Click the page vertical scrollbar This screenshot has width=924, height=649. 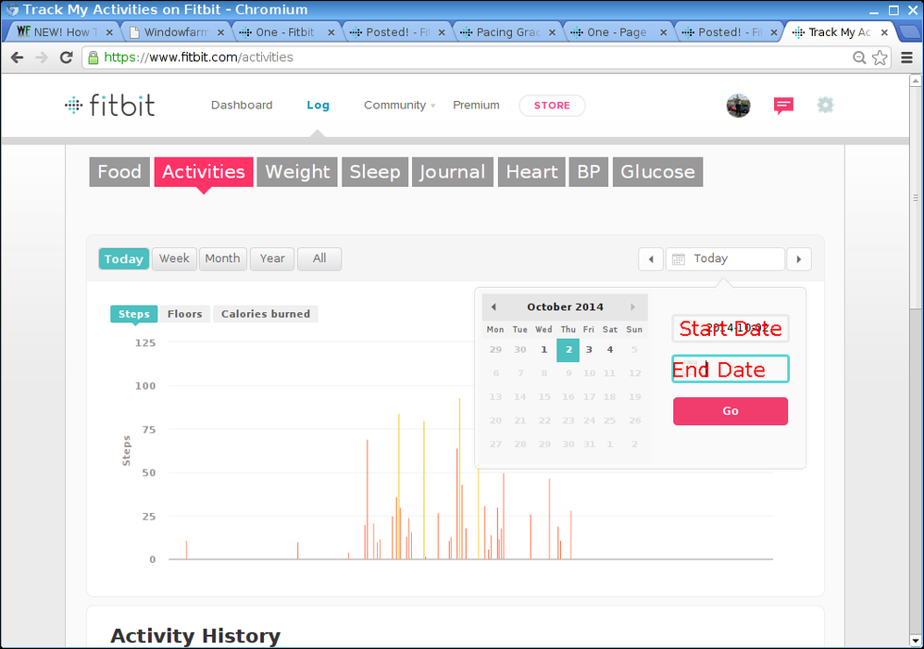[915, 197]
